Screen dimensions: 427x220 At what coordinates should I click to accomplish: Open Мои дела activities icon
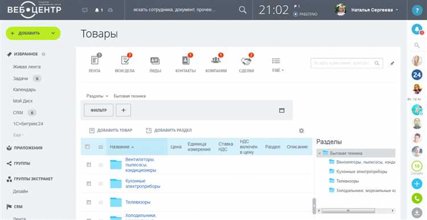[x=125, y=60]
